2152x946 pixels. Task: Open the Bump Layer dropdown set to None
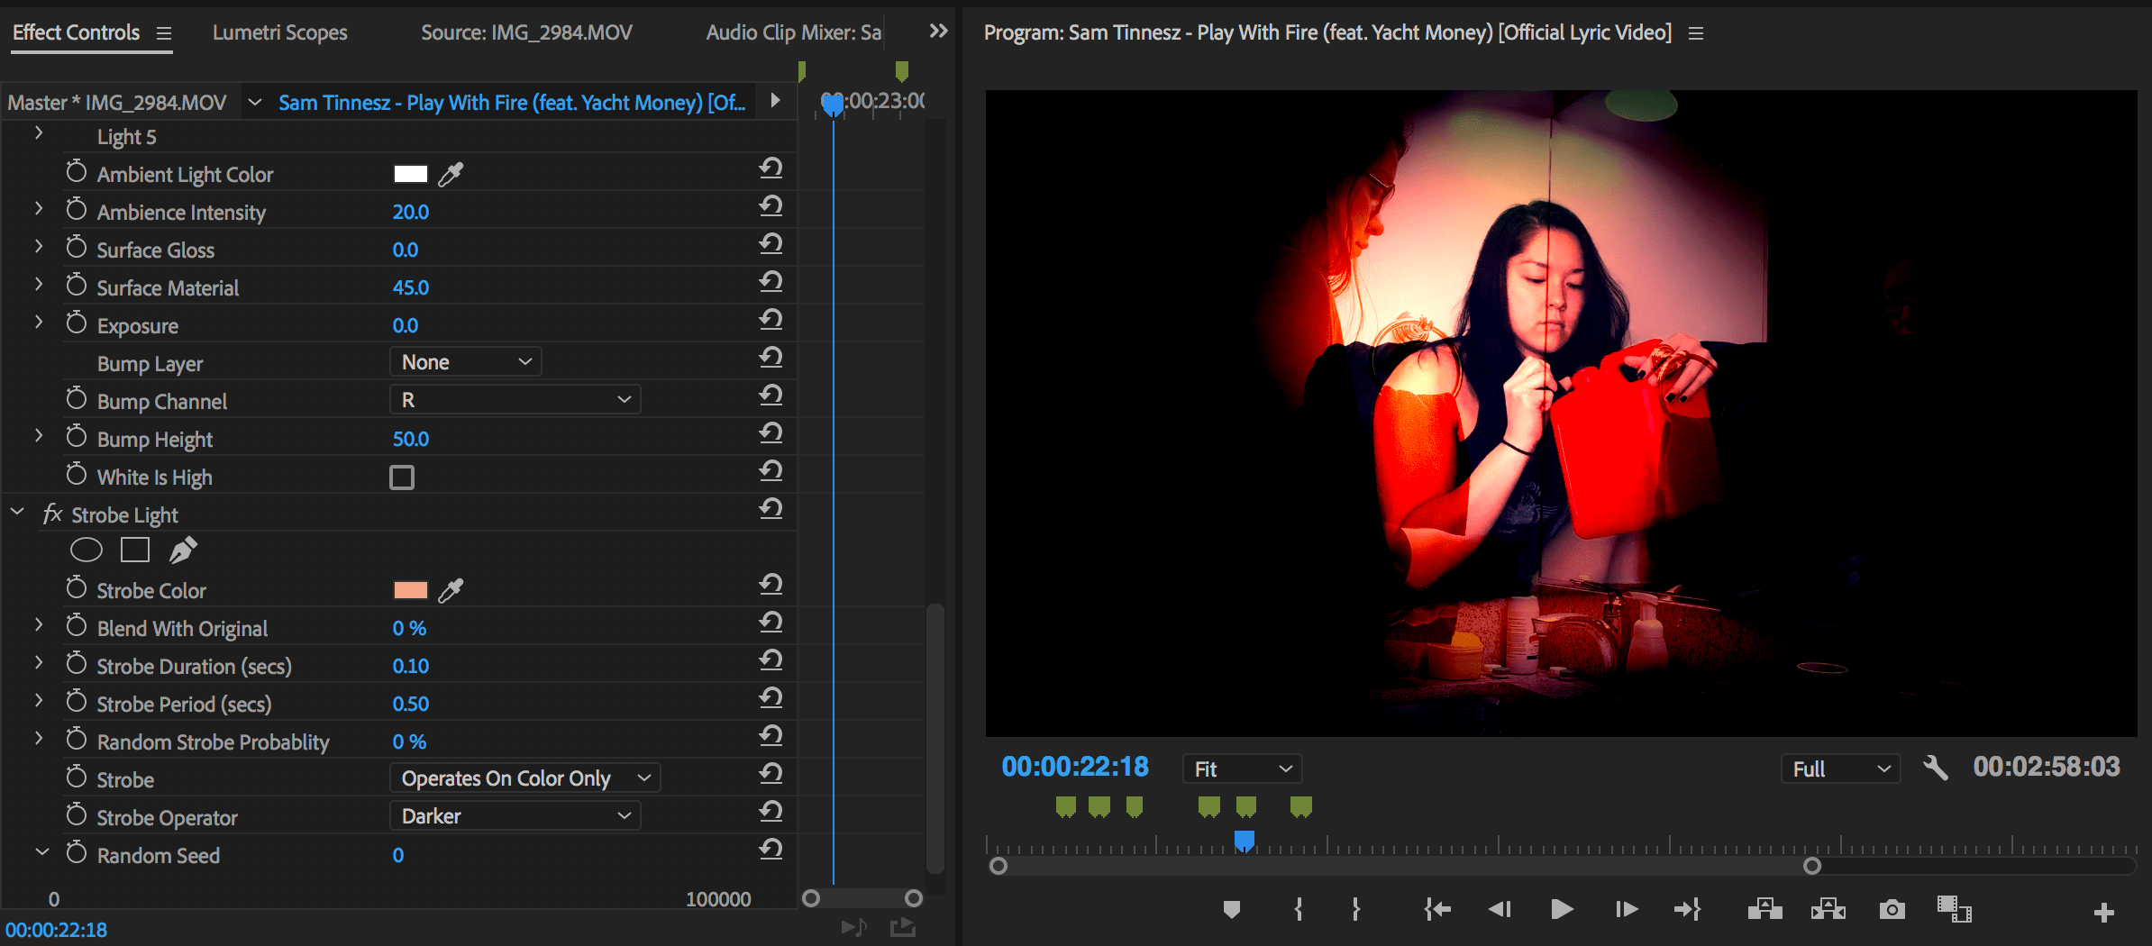464,361
